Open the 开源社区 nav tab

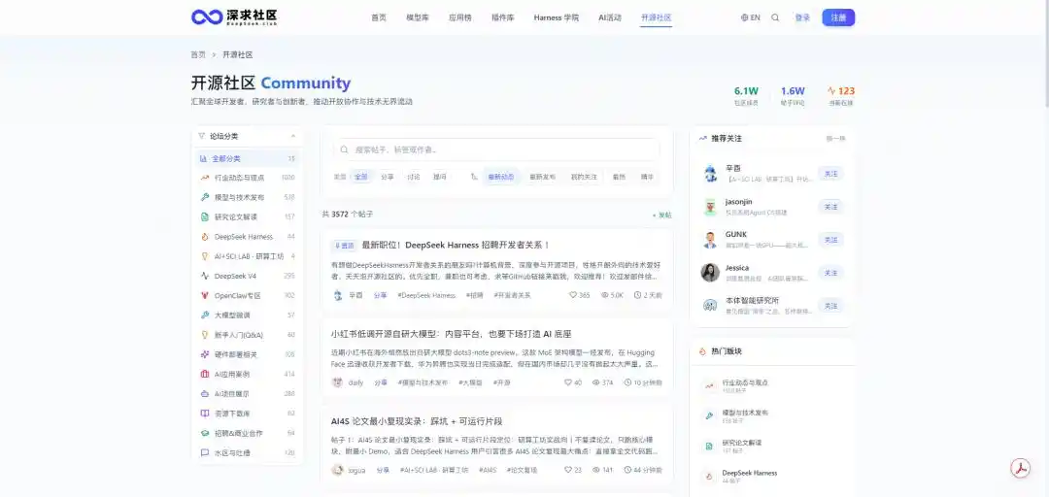click(x=656, y=18)
